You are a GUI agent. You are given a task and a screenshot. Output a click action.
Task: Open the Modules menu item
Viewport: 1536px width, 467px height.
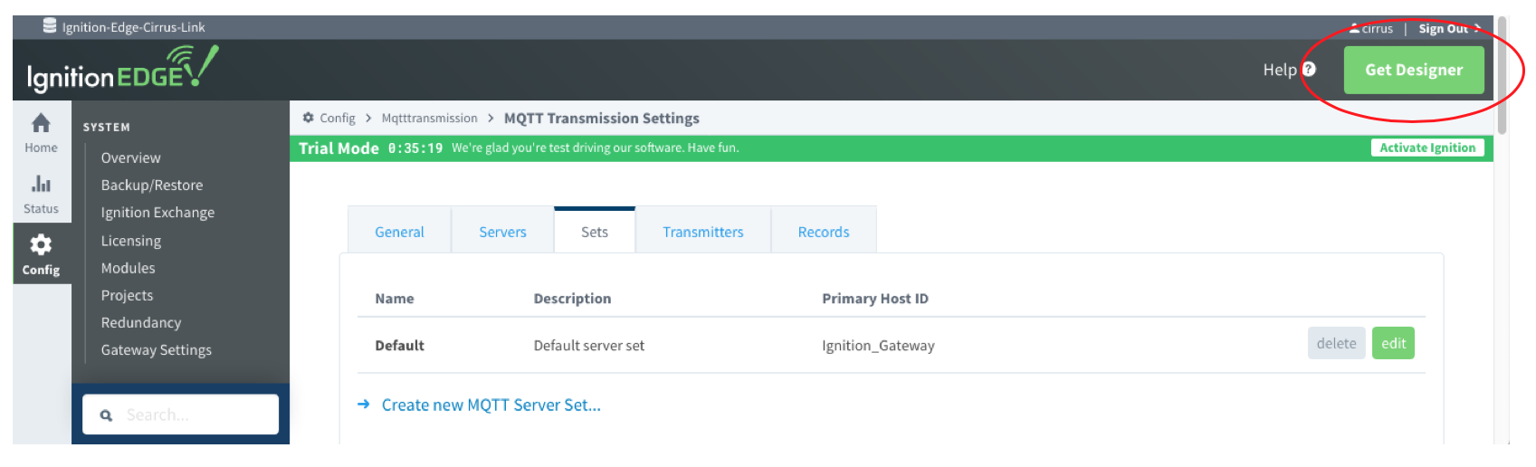pyautogui.click(x=128, y=268)
